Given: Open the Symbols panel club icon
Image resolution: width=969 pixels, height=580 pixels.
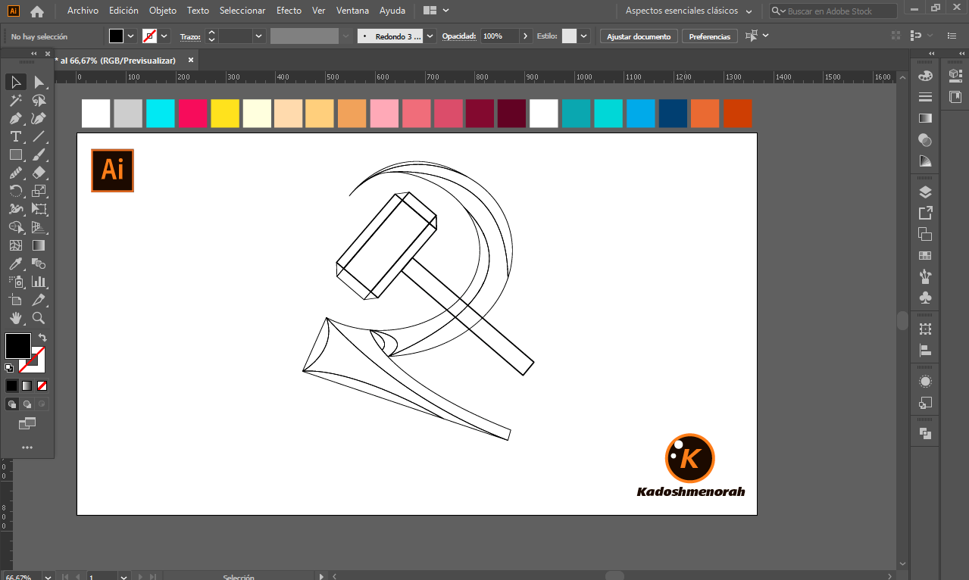Looking at the screenshot, I should [925, 298].
